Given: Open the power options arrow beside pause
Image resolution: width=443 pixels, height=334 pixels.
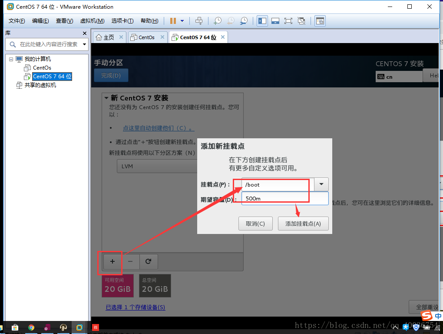Looking at the screenshot, I should (x=182, y=20).
